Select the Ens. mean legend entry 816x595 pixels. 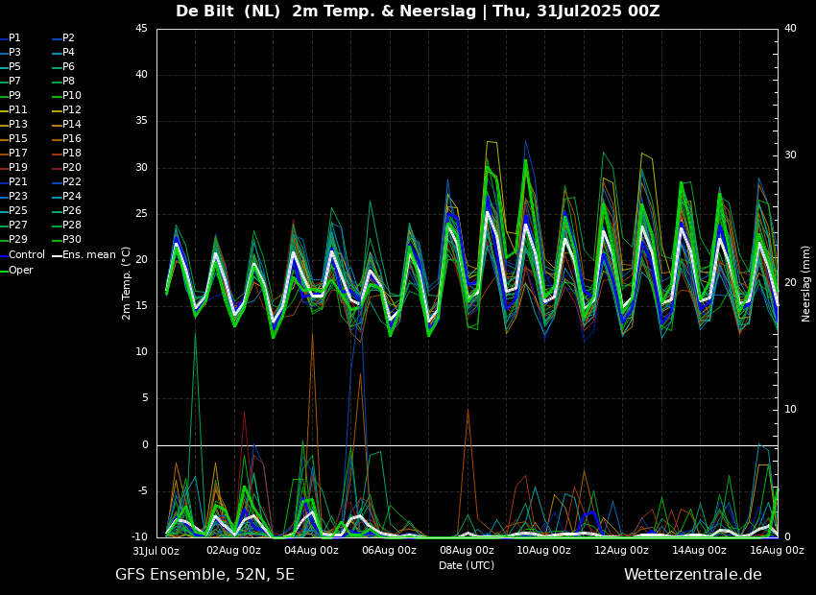tap(89, 255)
